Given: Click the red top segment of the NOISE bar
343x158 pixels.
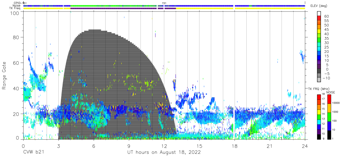Looking at the screenshot, I should 329,99.
